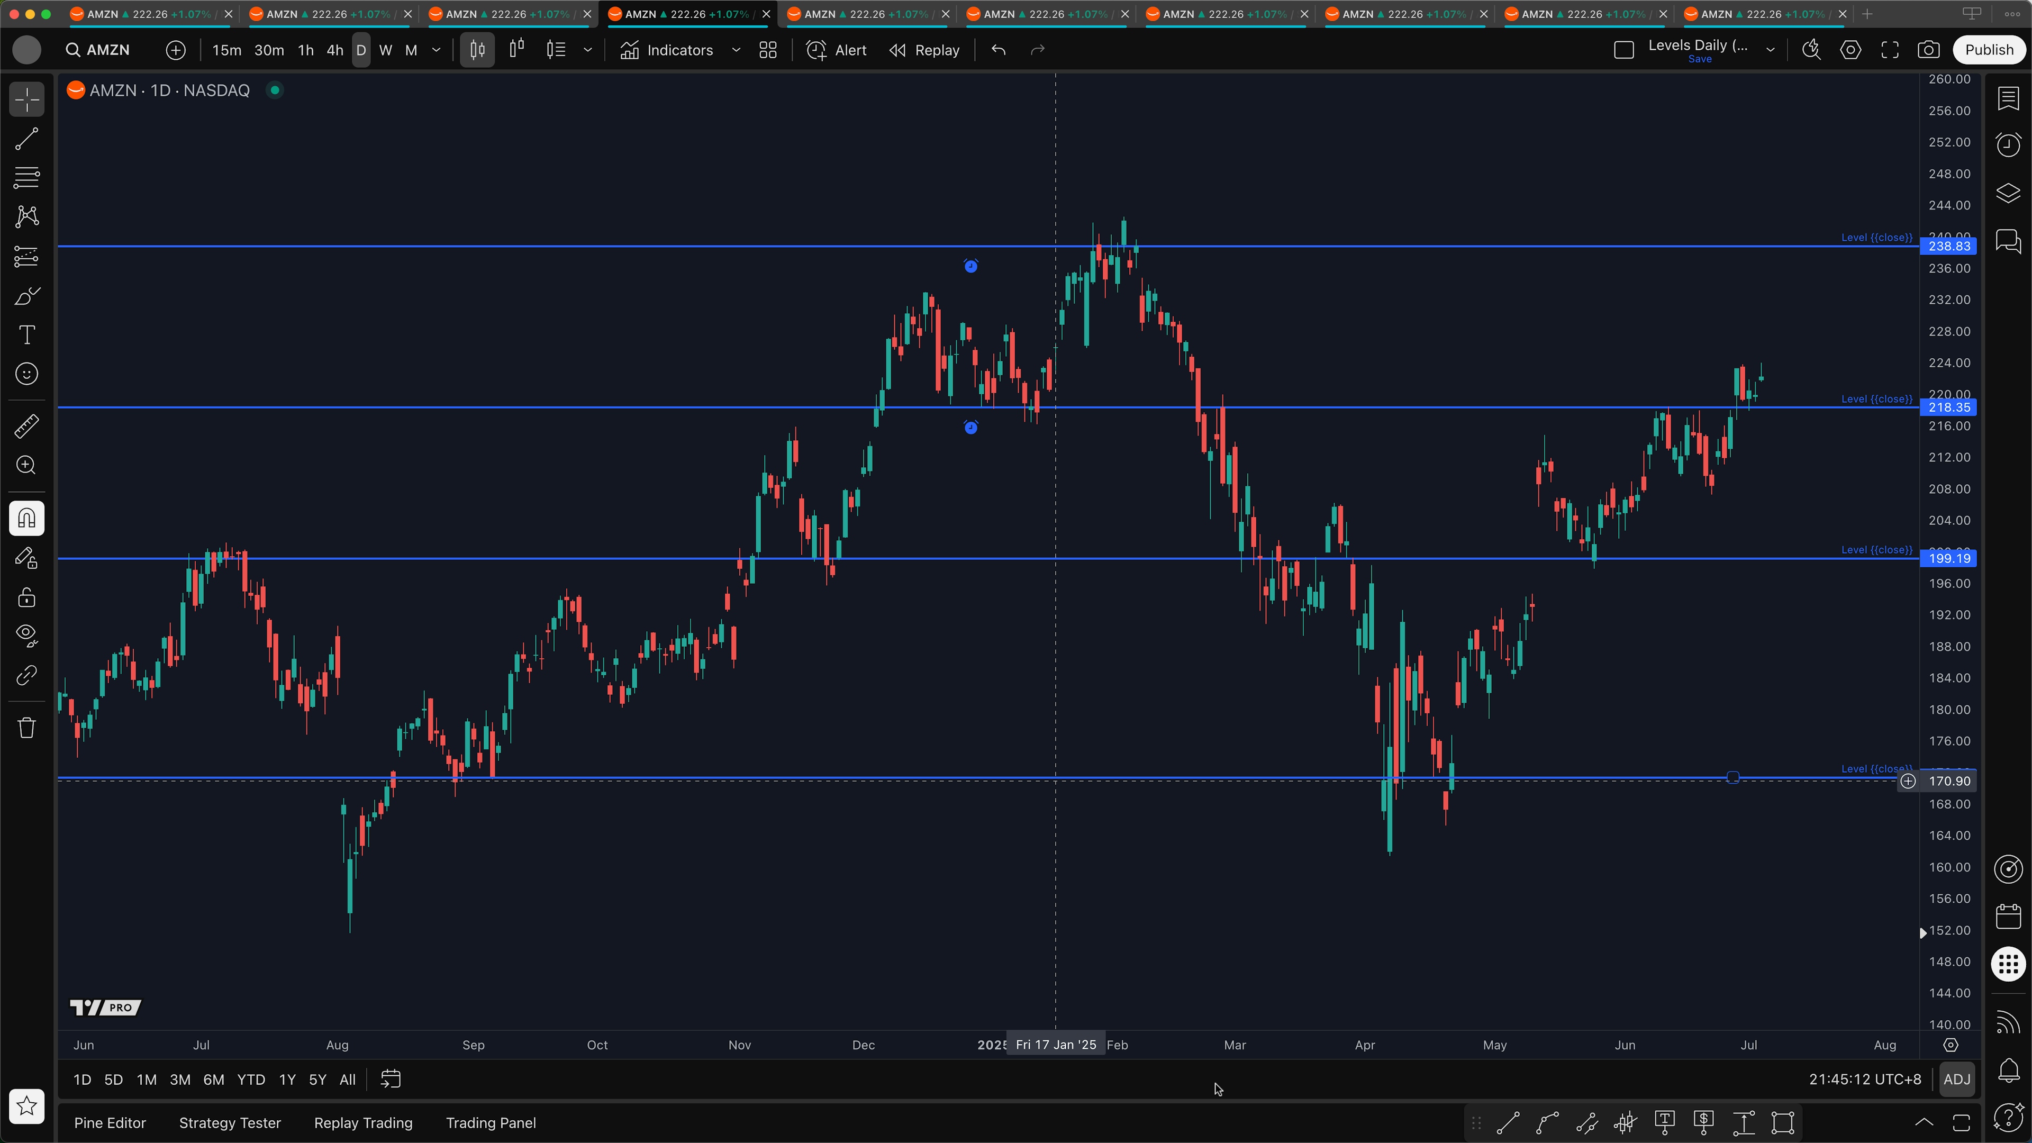This screenshot has height=1143, width=2032.
Task: Open the layout setup square icon
Action: click(x=1623, y=50)
